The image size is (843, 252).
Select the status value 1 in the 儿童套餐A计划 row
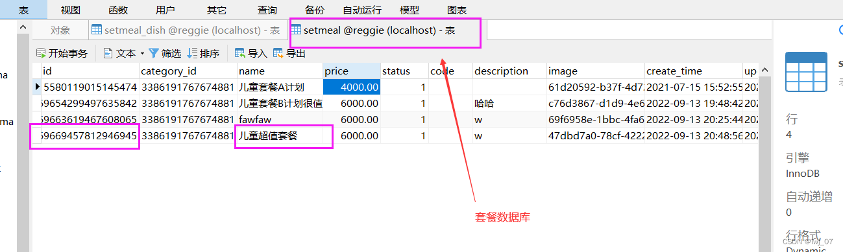[x=404, y=87]
